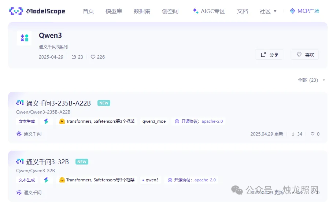The width and height of the screenshot is (329, 203).
Task: Click the Qwen/Qwen3-32B path text
Action: pyautogui.click(x=36, y=170)
